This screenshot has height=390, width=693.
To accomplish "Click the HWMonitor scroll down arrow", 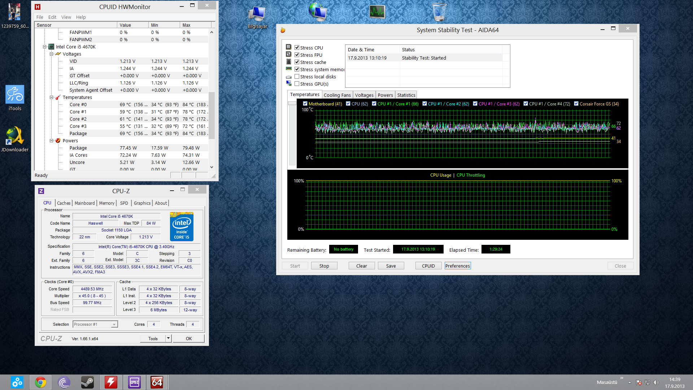I will point(212,167).
